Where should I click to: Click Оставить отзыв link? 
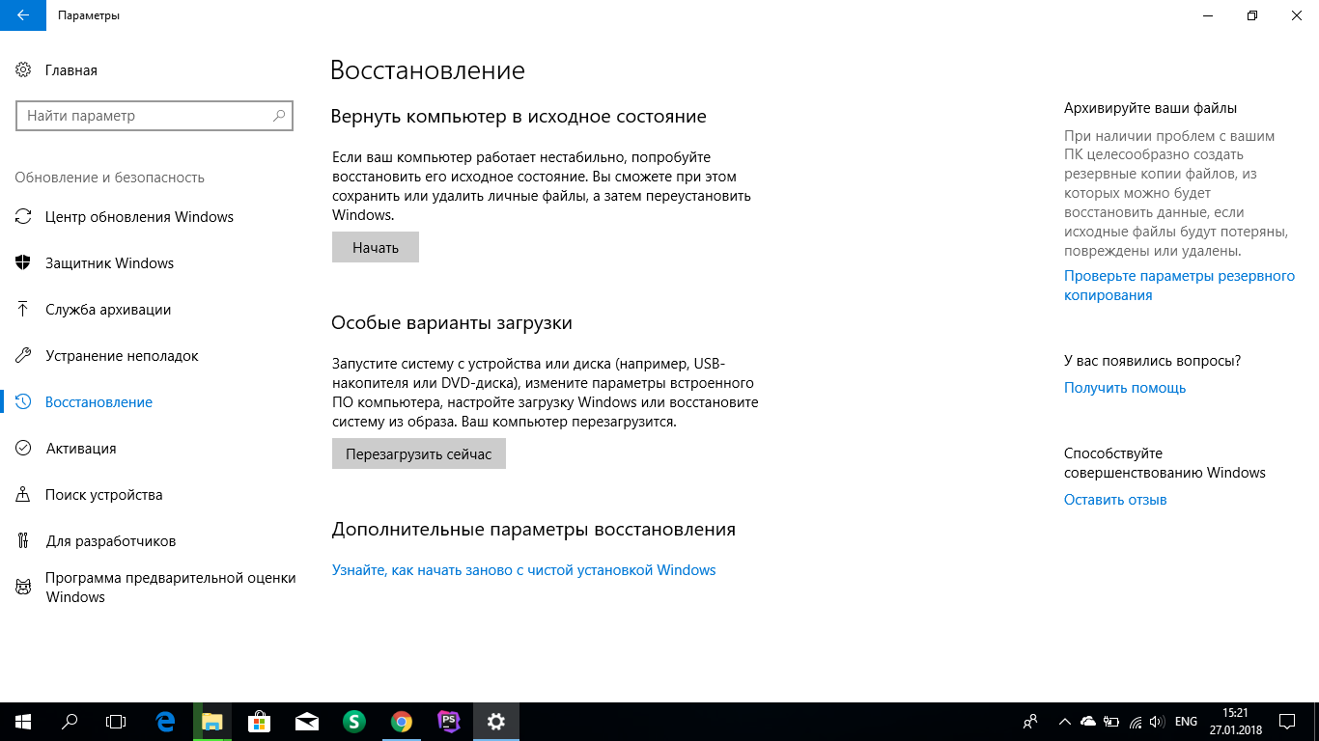pos(1115,500)
